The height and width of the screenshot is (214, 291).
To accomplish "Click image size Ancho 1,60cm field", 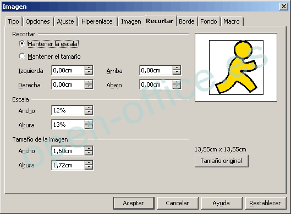I will [68, 151].
